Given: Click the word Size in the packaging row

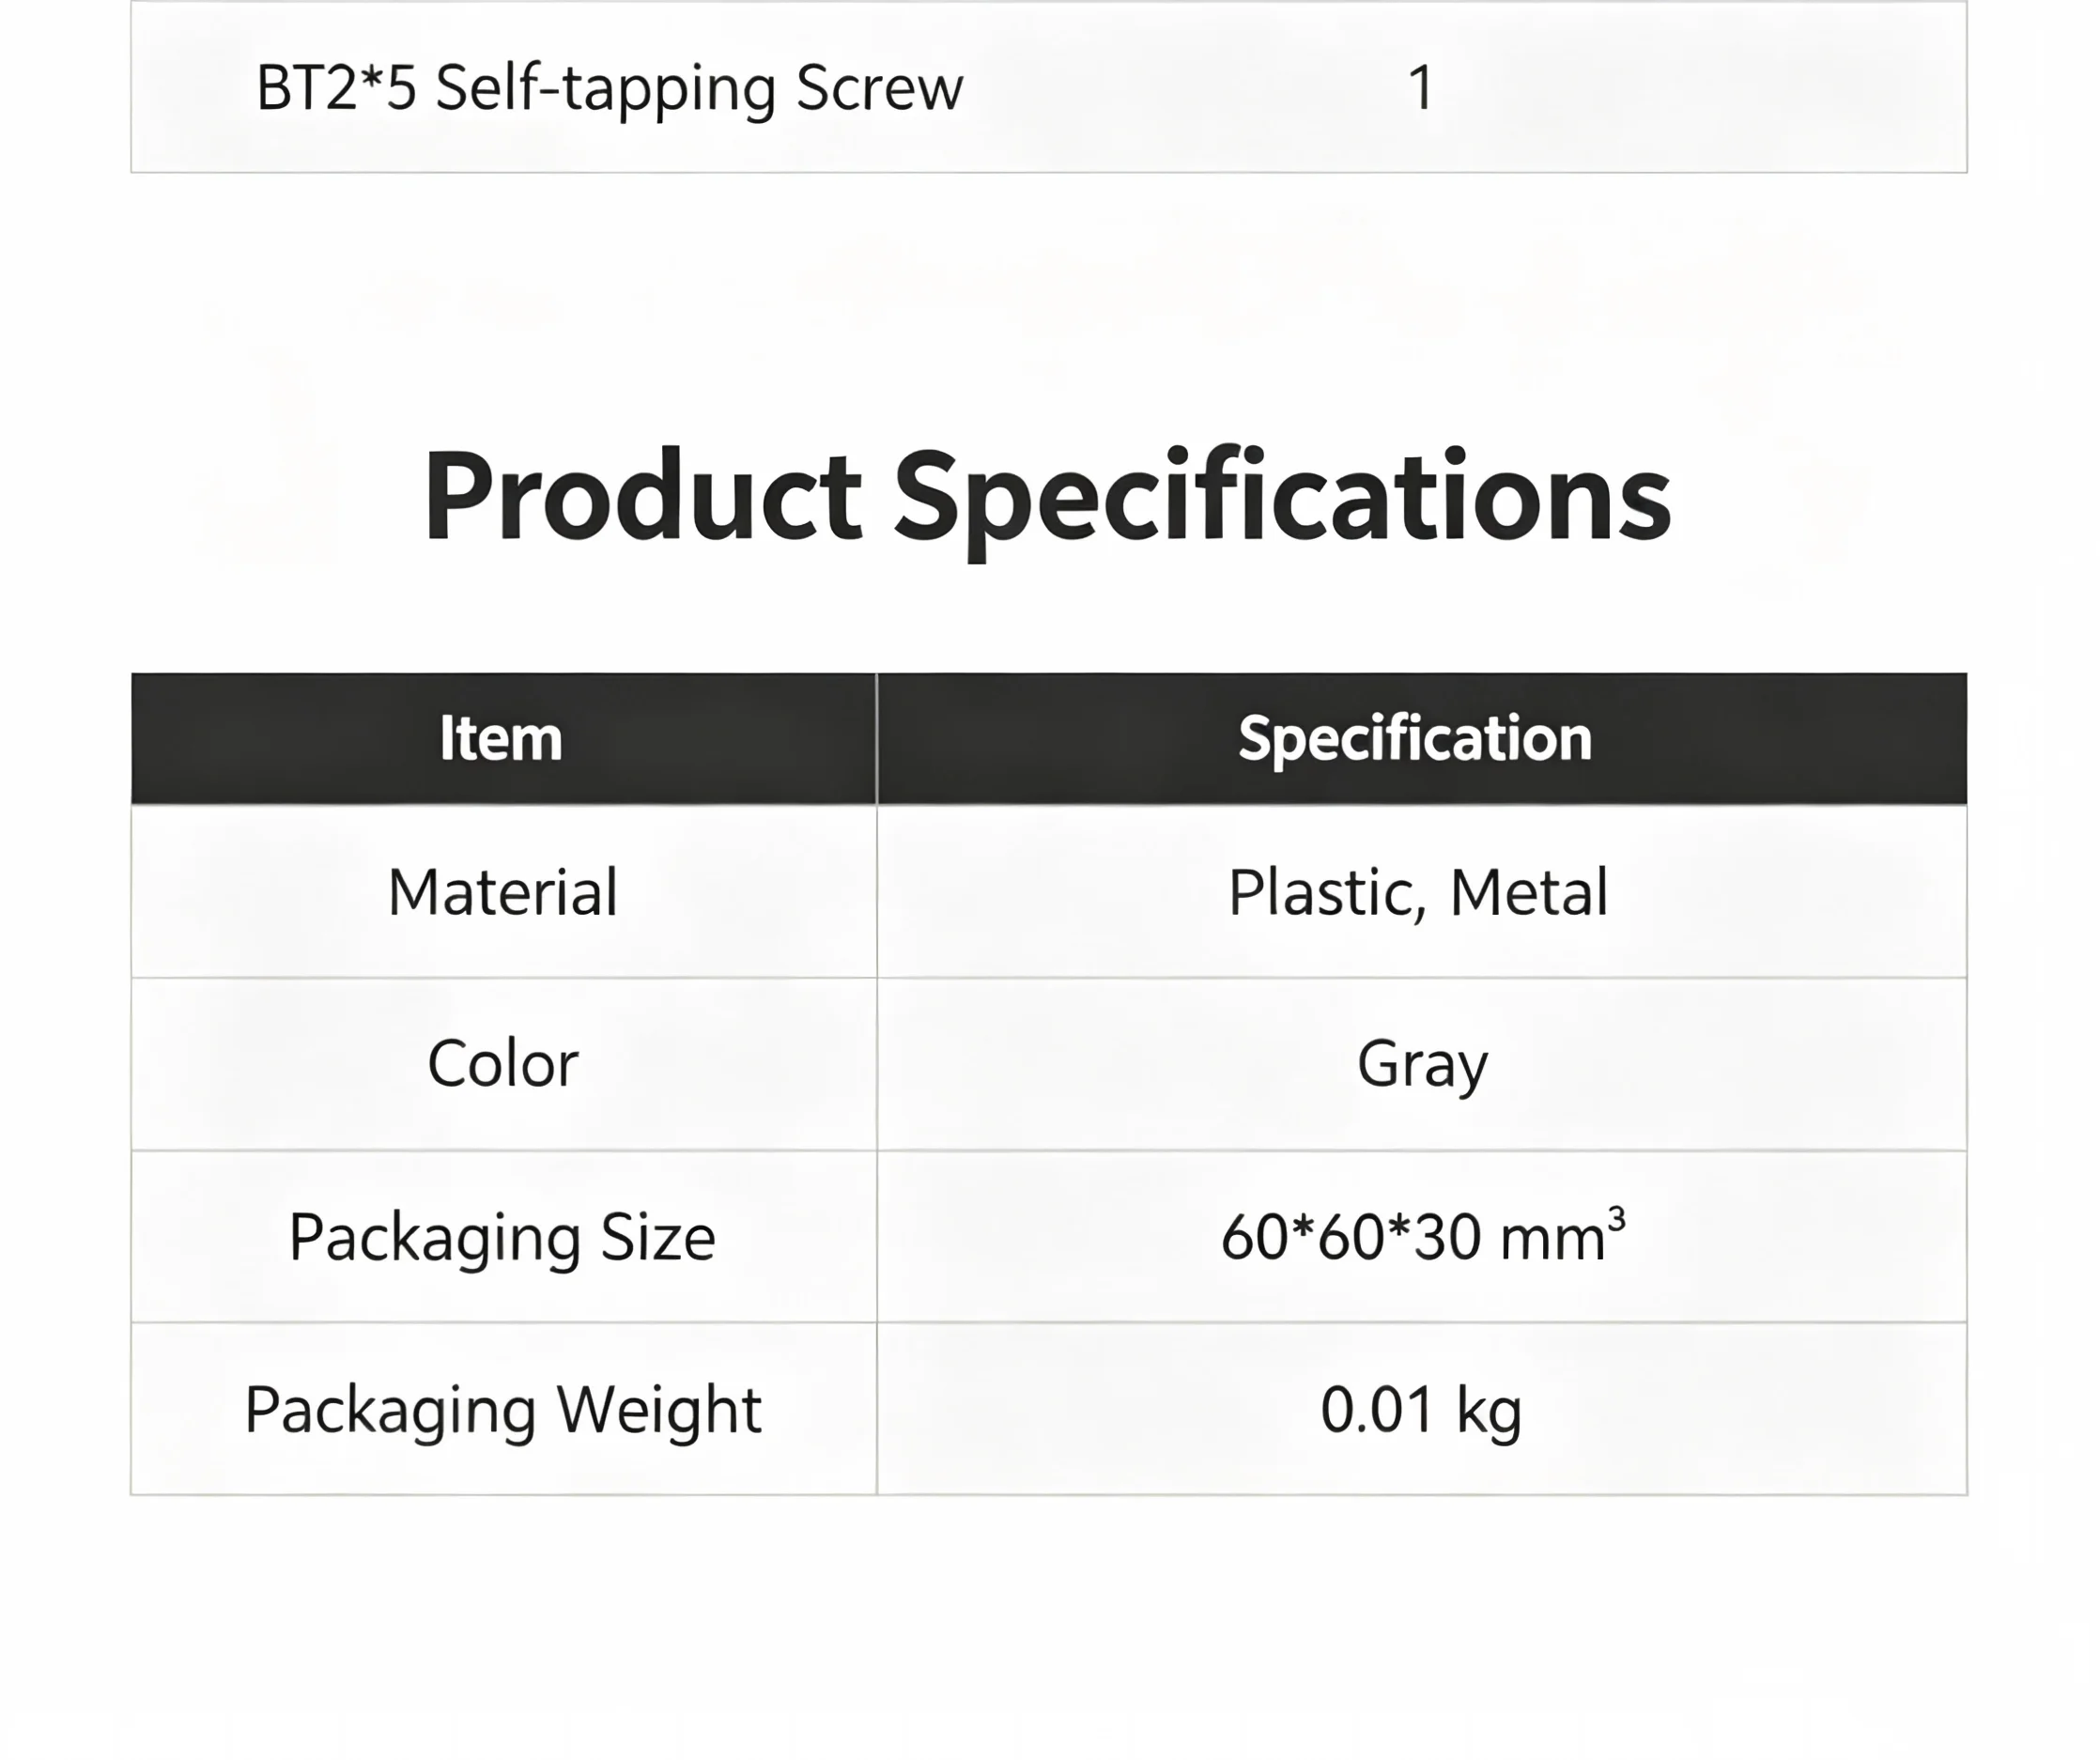Looking at the screenshot, I should (x=658, y=1237).
